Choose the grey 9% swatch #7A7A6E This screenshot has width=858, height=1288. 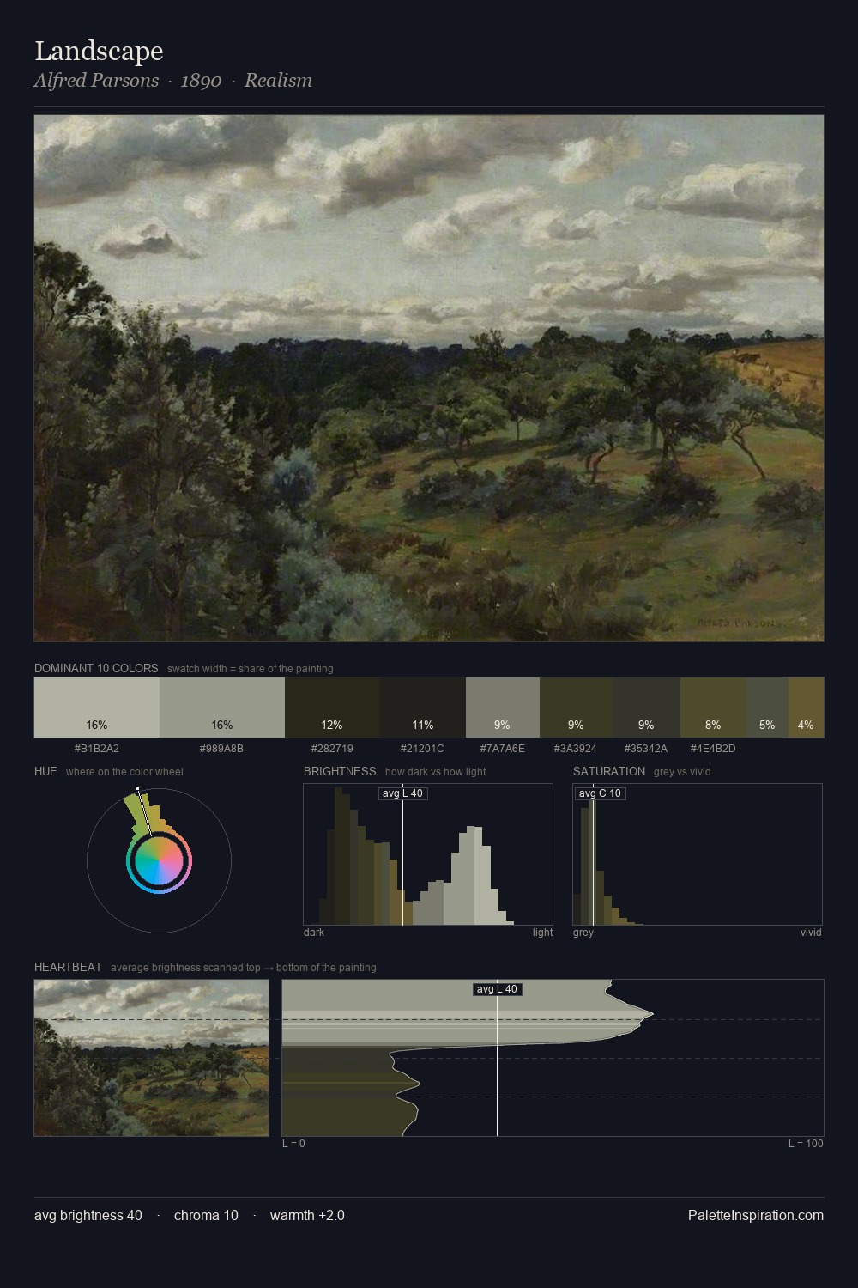(x=503, y=708)
